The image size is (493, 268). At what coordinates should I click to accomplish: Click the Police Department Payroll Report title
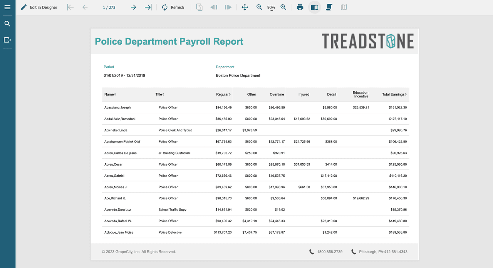(169, 42)
